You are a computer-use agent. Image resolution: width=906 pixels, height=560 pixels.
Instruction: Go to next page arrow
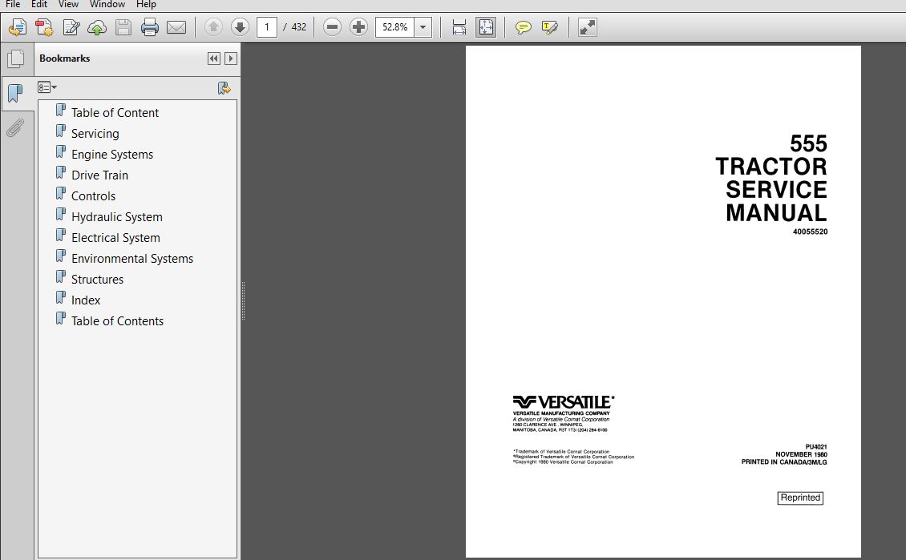coord(240,26)
